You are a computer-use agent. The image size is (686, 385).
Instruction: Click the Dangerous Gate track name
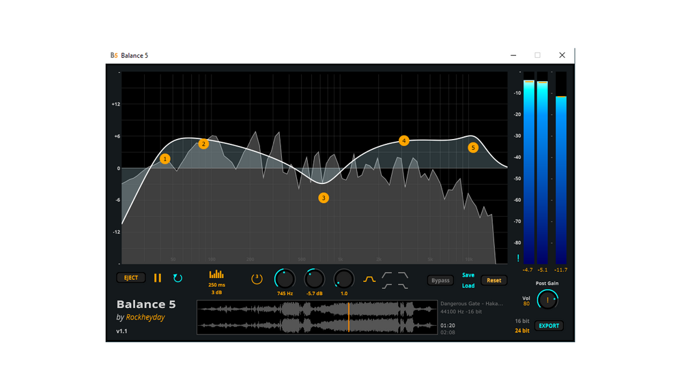tap(472, 303)
